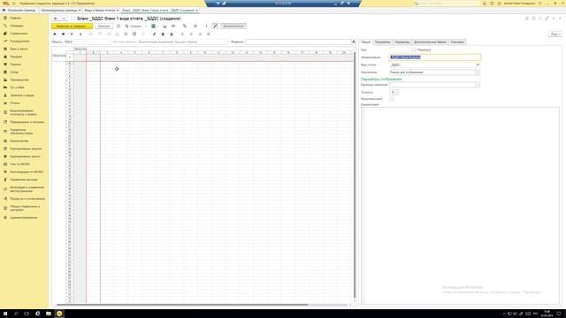Open the ОС и НМА section
566x318 pixels.
pos(17,87)
